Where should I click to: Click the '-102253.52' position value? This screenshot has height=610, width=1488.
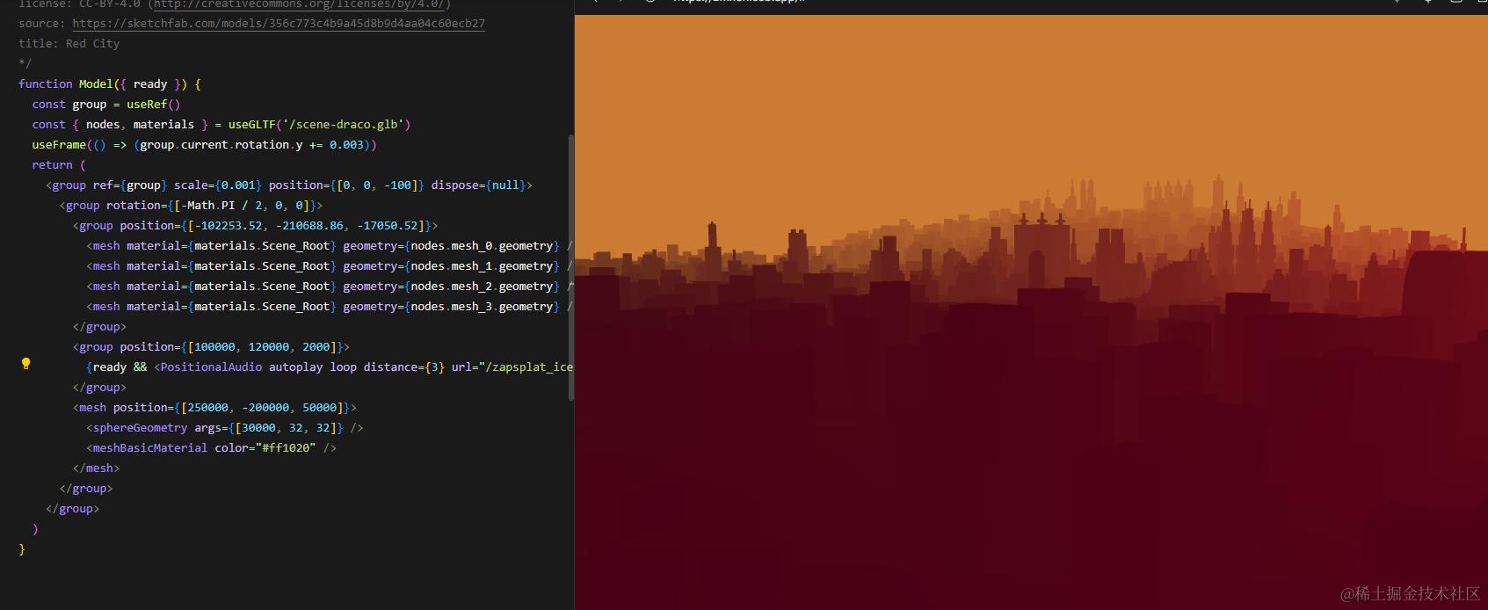coord(228,226)
